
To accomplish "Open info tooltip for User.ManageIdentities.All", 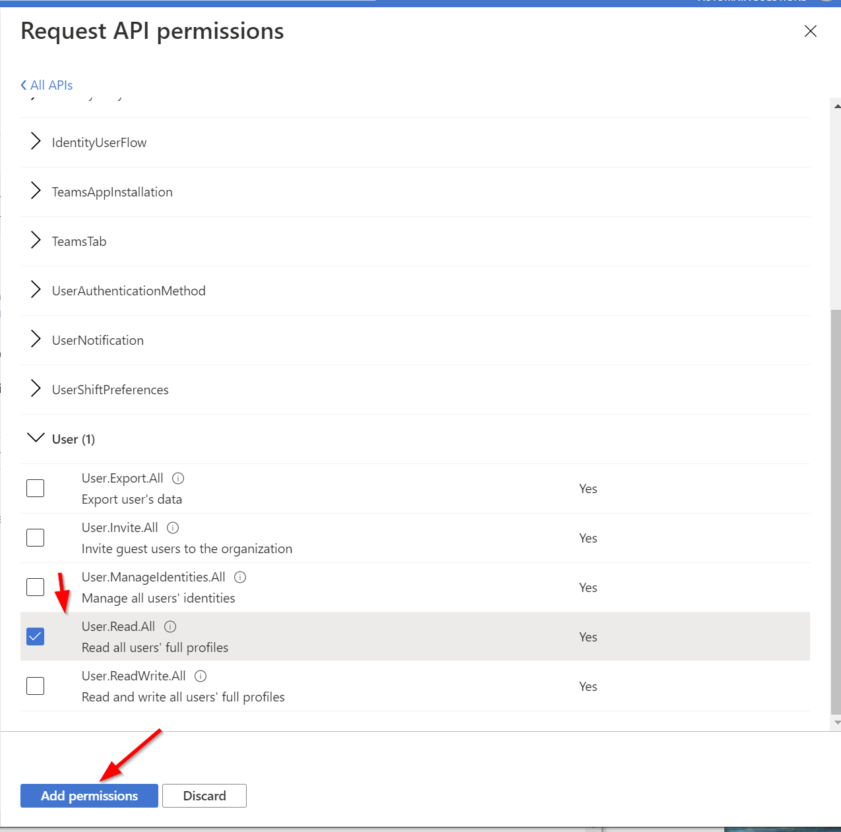I will 240,578.
